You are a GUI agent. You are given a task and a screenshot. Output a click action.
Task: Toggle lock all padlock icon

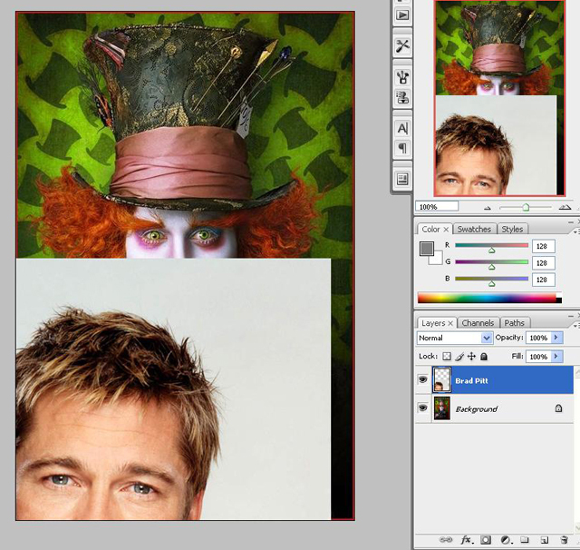[484, 357]
